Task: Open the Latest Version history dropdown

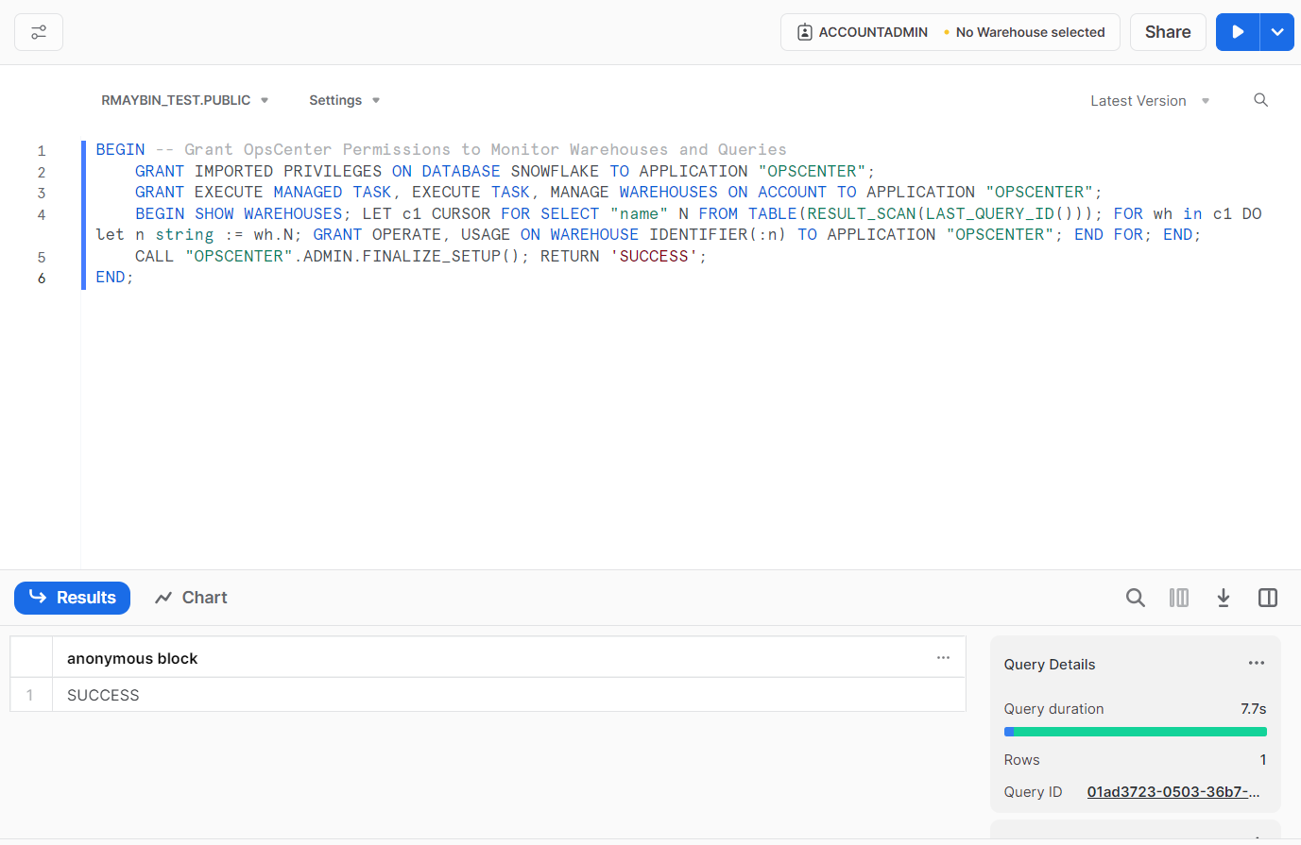Action: tap(1150, 101)
